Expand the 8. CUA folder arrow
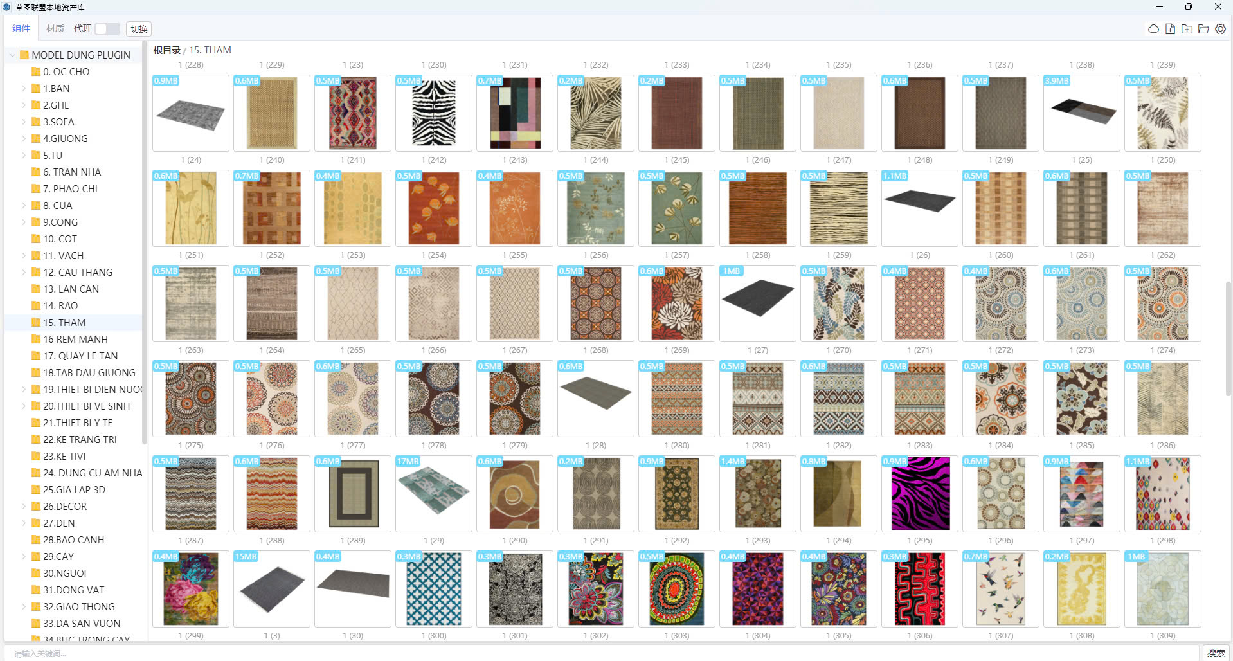This screenshot has height=661, width=1233. click(24, 206)
